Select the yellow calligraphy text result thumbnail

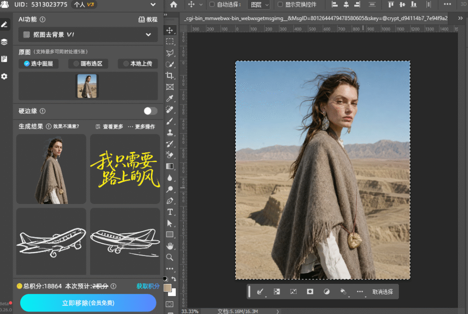point(125,169)
